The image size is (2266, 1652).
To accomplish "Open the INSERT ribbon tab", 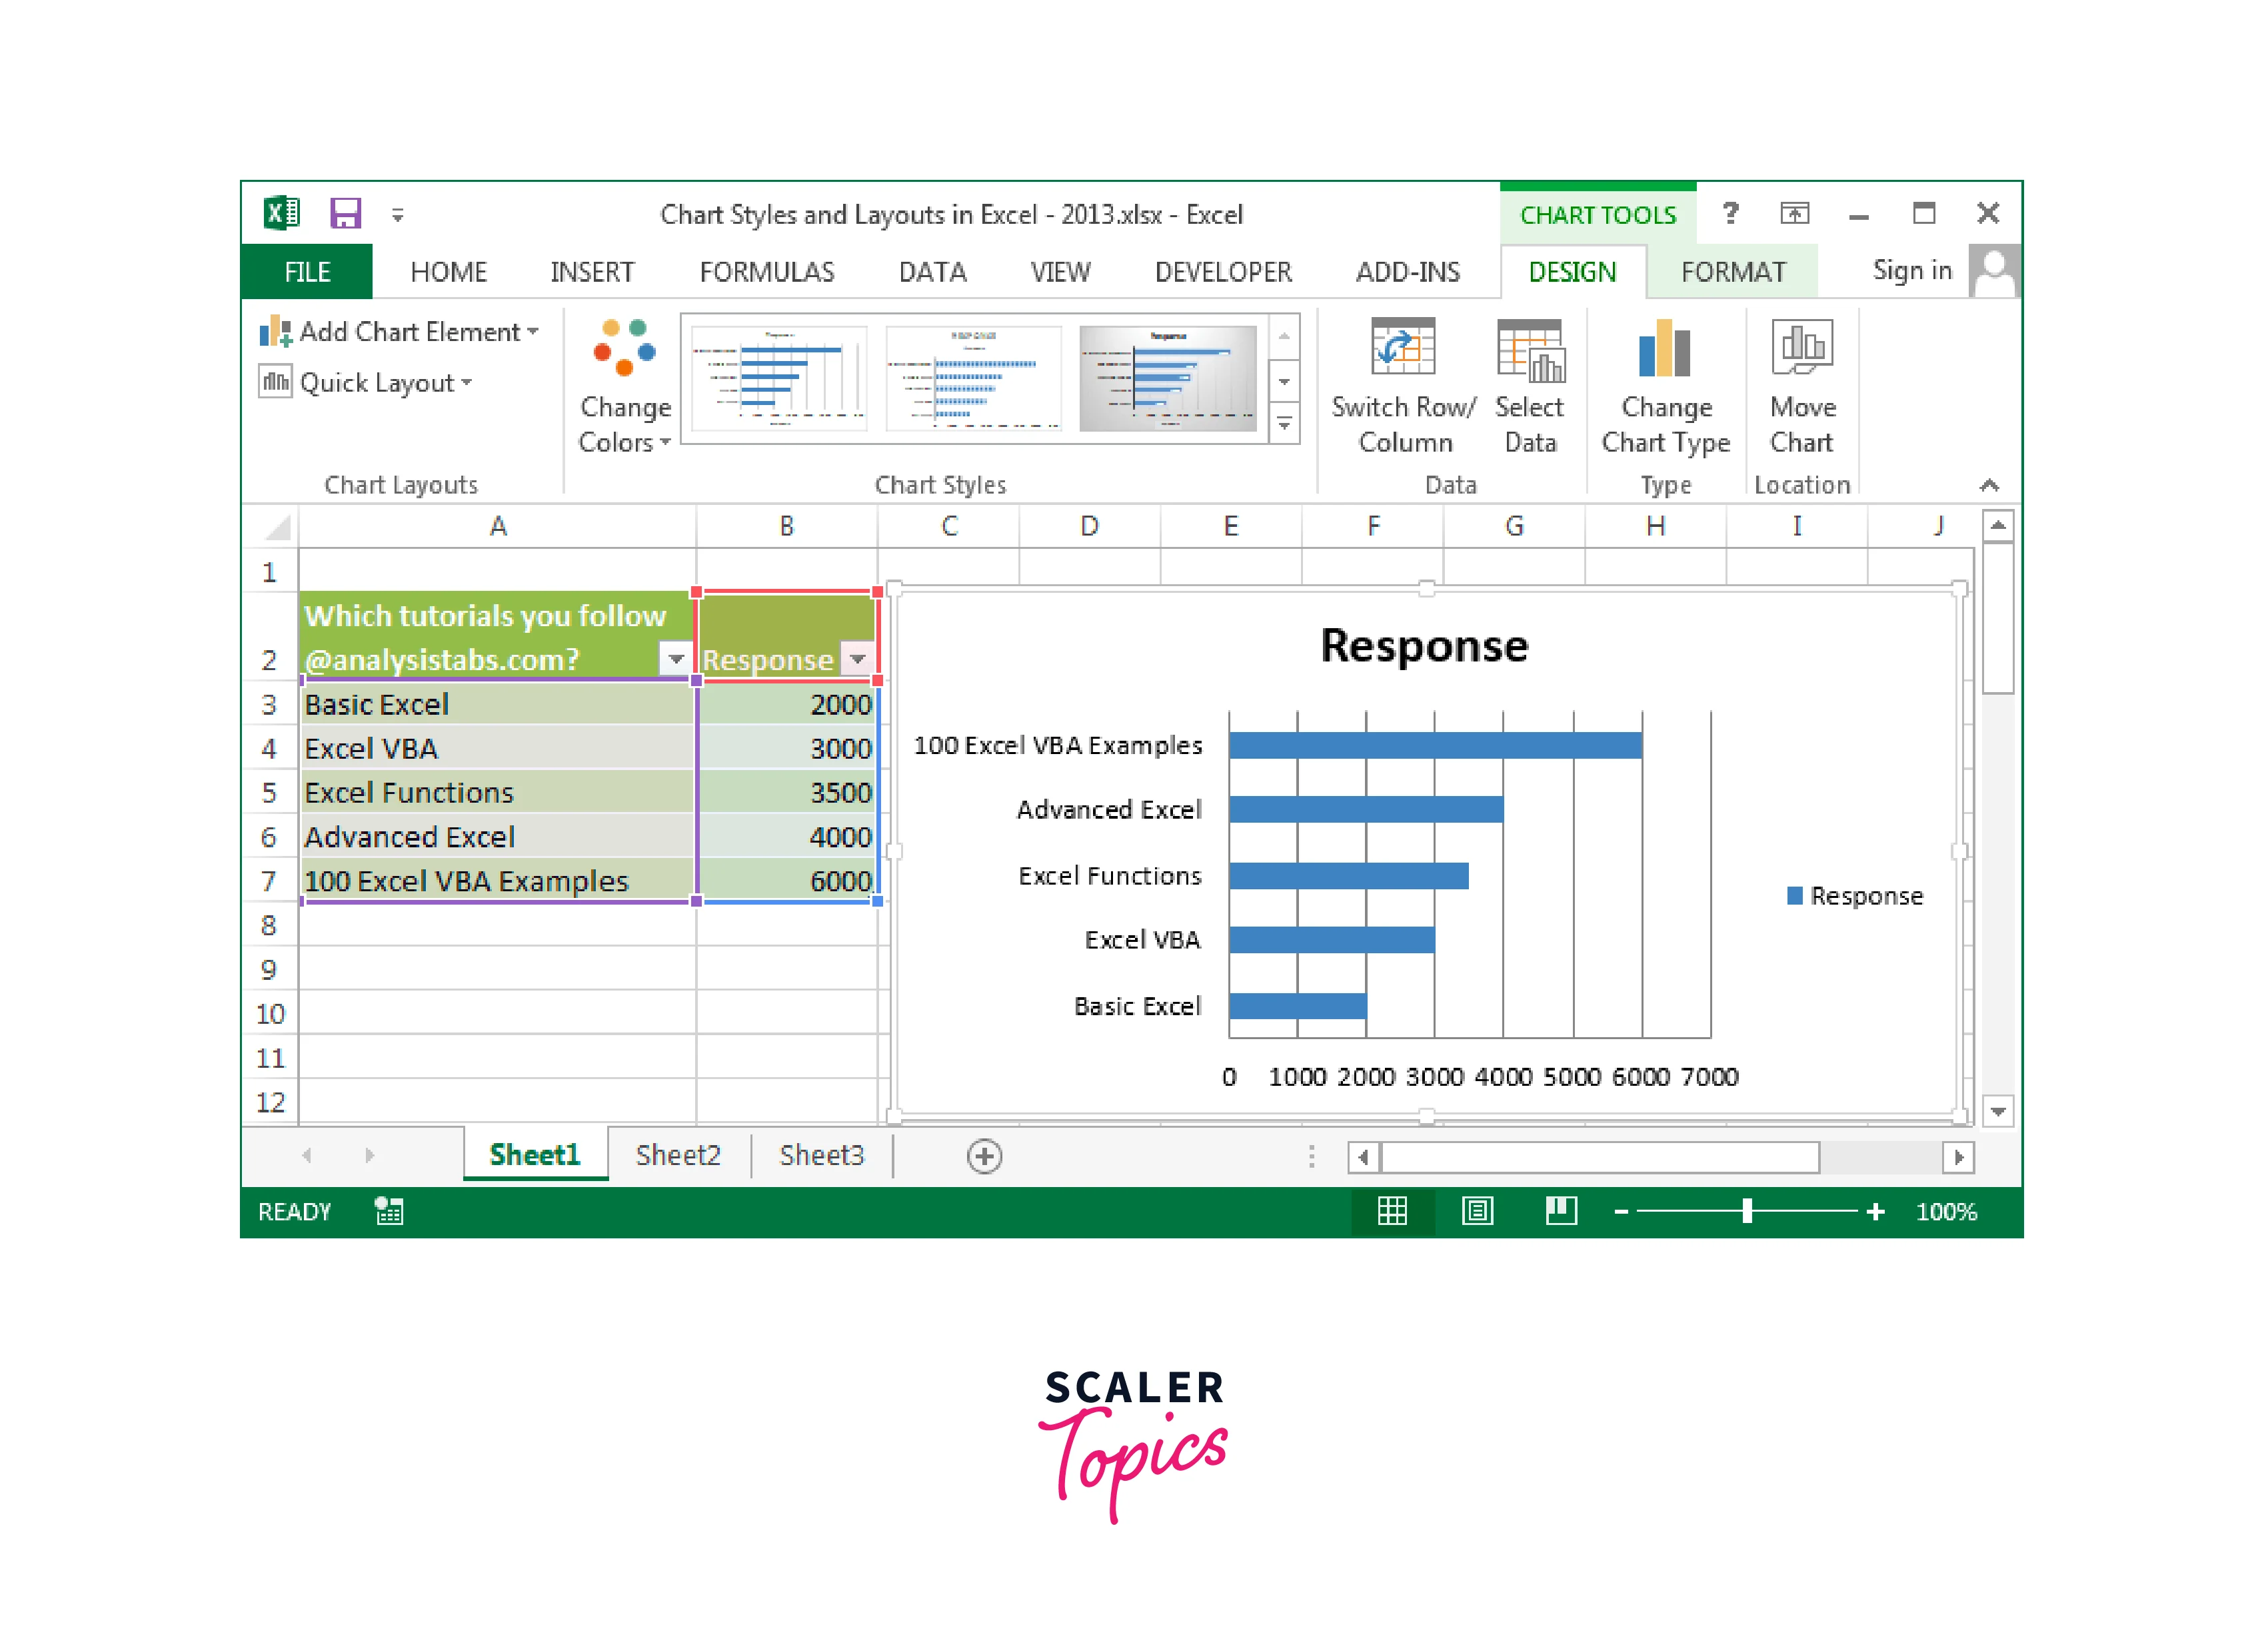I will coord(591,272).
